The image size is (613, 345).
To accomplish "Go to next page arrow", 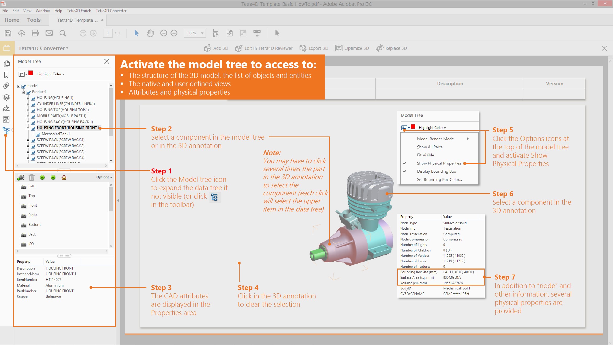I will 93,33.
